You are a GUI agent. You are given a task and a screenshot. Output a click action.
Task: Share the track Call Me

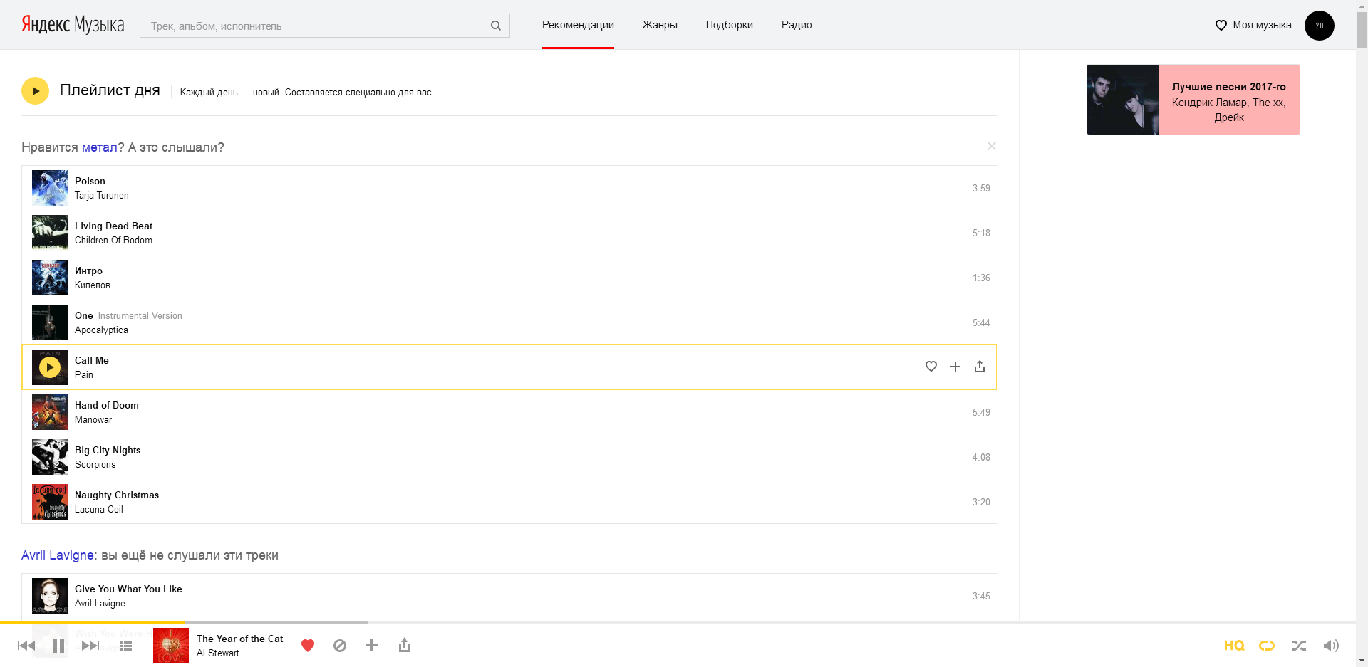980,366
